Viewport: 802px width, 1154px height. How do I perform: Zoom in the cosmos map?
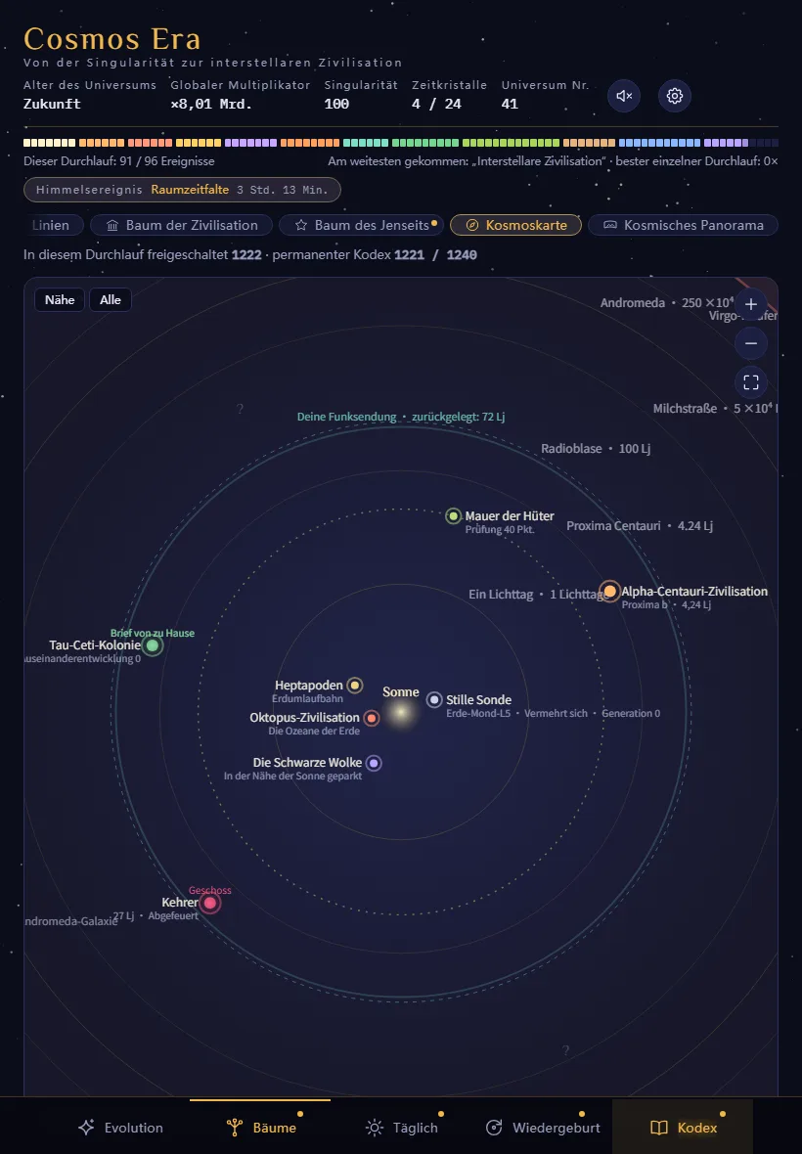point(751,304)
